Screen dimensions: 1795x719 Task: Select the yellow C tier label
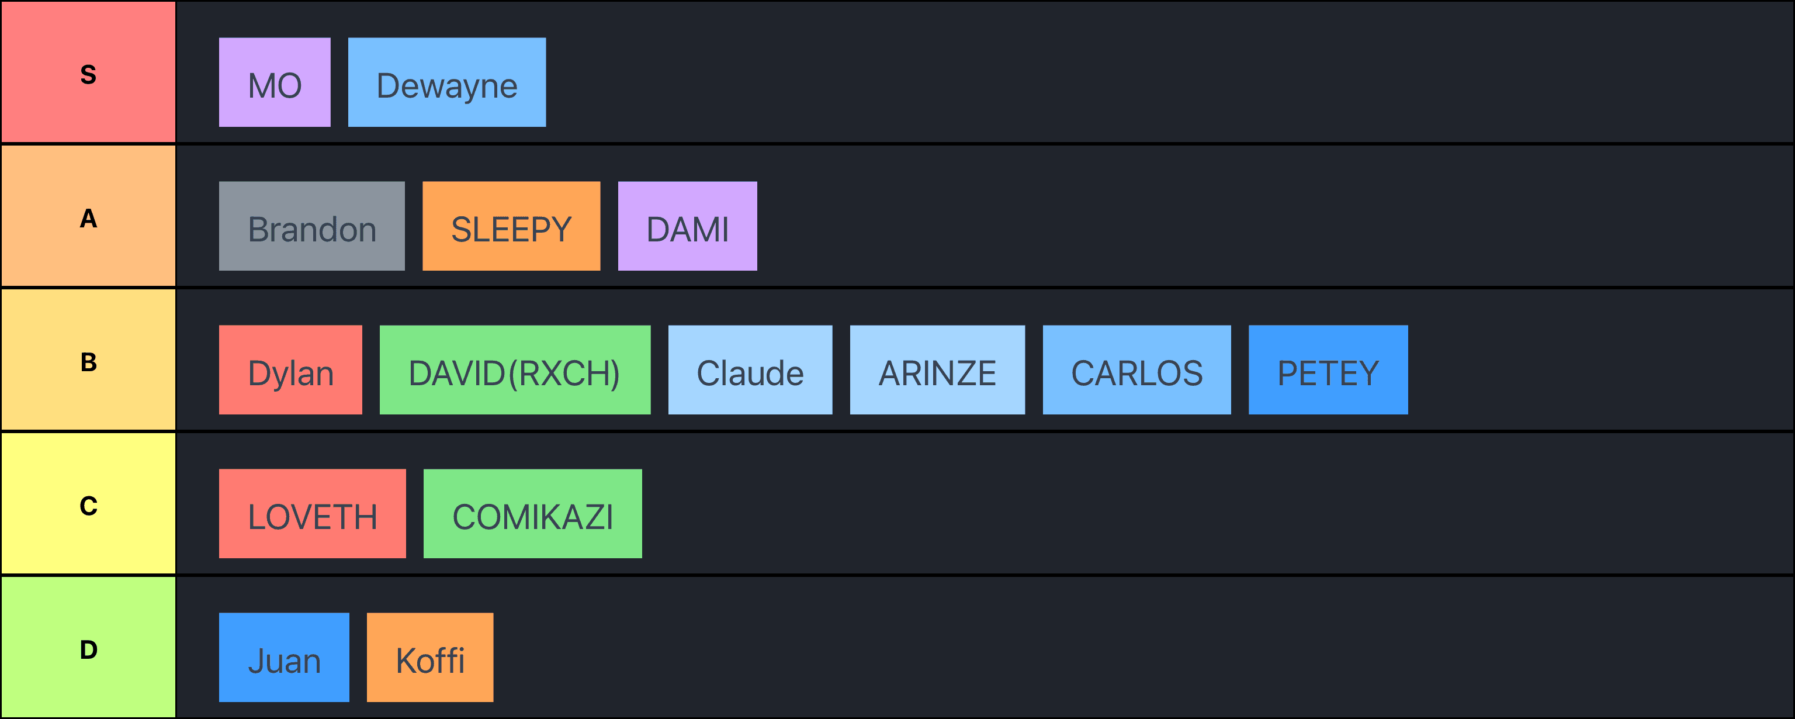[88, 503]
